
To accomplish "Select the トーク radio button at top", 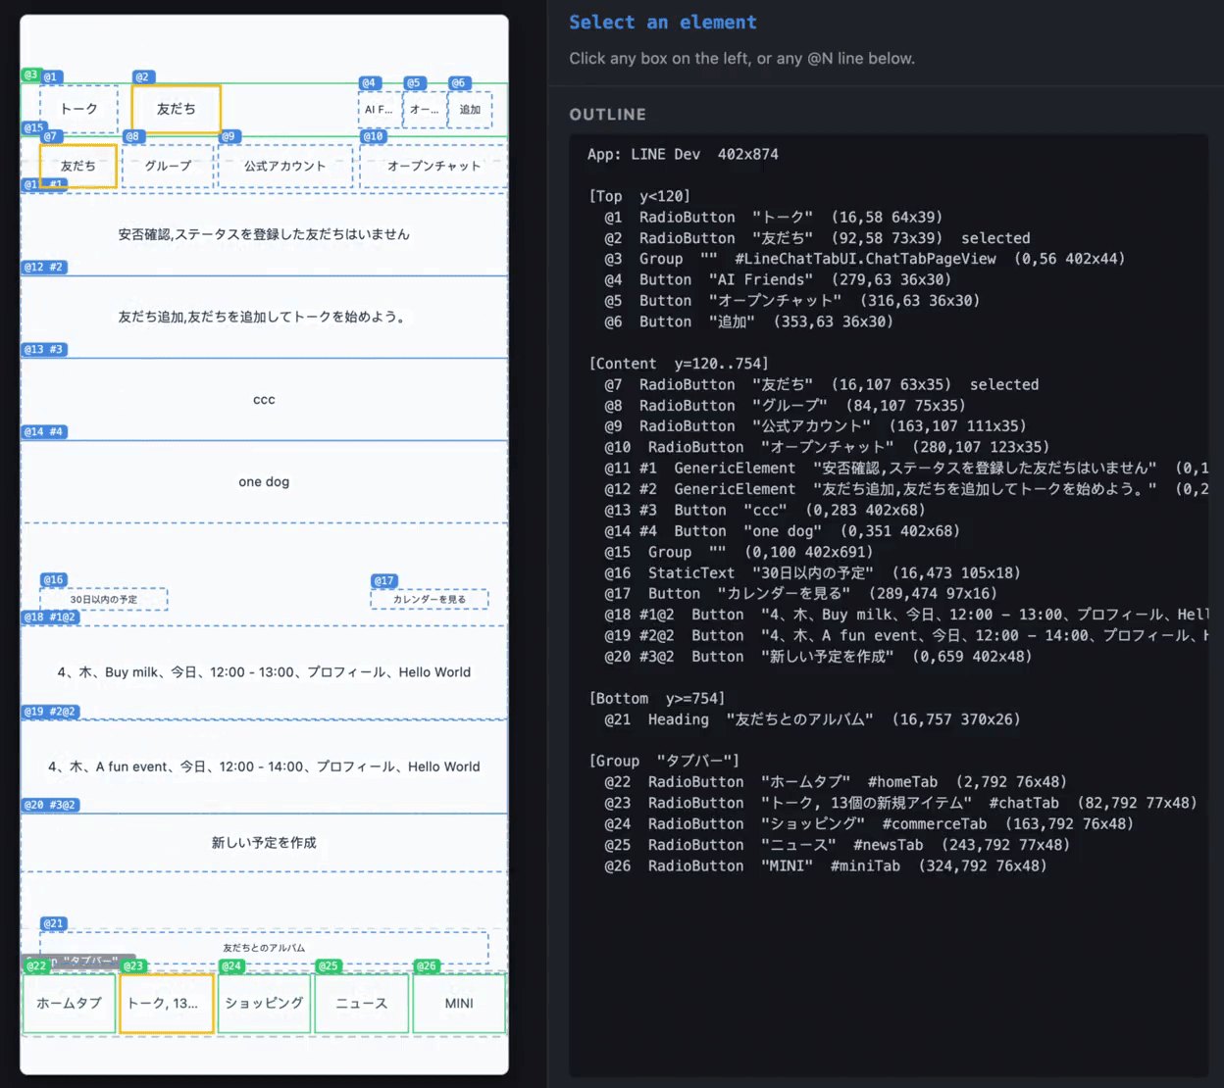I will point(78,109).
